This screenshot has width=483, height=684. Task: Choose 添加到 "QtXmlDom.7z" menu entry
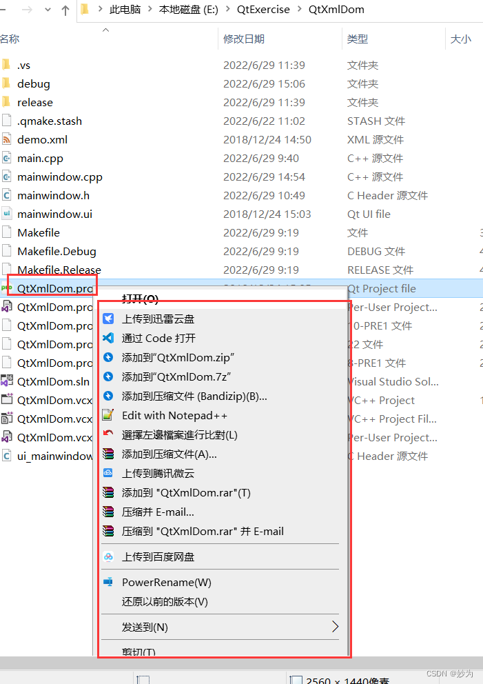pos(176,376)
